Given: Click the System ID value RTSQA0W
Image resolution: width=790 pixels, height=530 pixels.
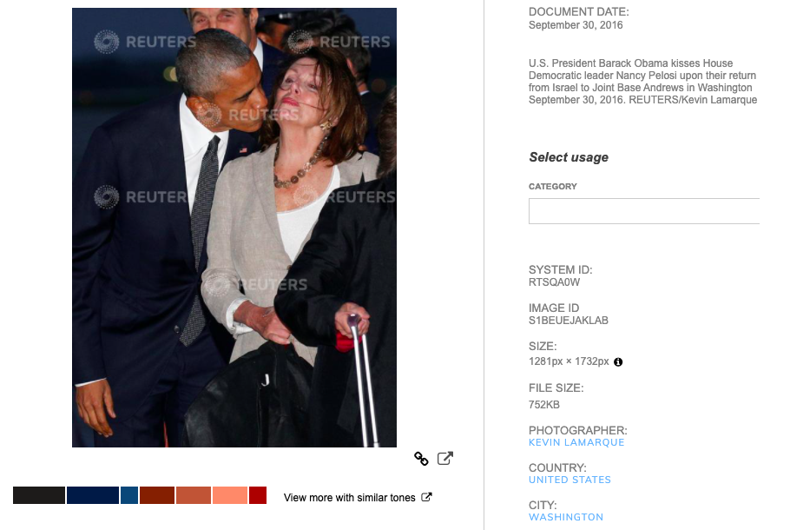Looking at the screenshot, I should pos(554,282).
